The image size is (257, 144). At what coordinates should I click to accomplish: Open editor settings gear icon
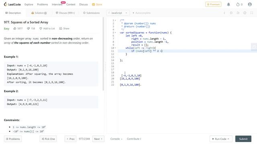click(x=245, y=13)
